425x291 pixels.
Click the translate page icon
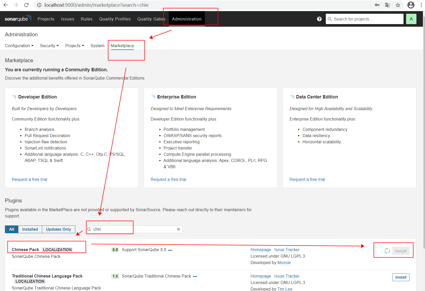(387, 5)
